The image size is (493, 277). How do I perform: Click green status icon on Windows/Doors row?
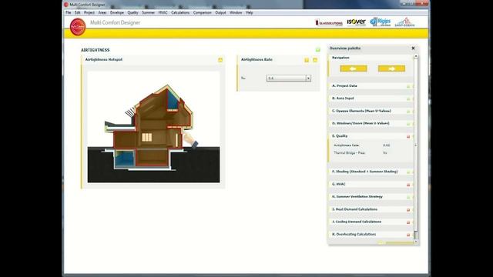(408, 124)
